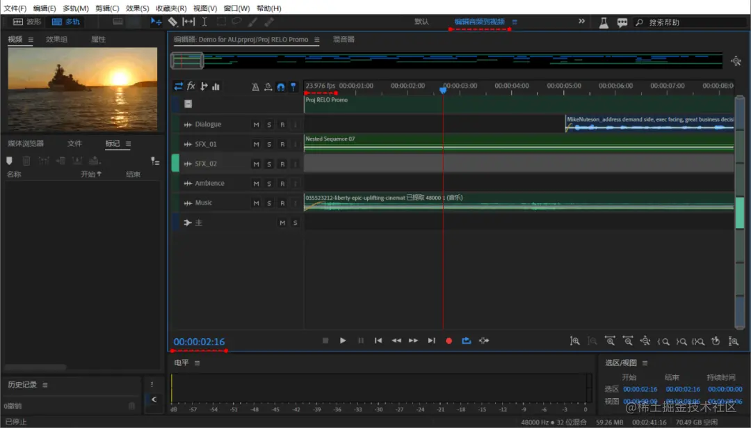The image size is (751, 428).
Task: Show the track sends view
Action: [x=204, y=86]
